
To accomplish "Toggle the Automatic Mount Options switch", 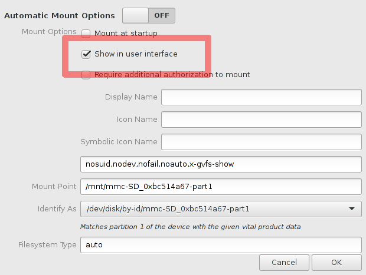I will 149,15.
